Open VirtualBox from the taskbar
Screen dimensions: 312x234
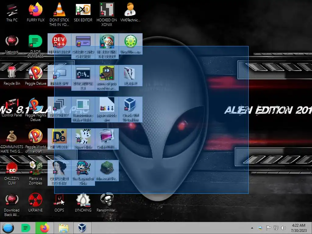(x=82, y=228)
